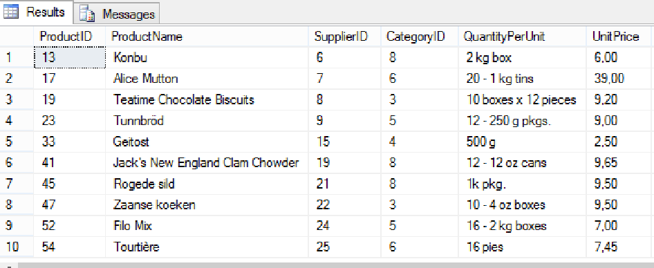Click the QuantityPerUnit column header

522,37
